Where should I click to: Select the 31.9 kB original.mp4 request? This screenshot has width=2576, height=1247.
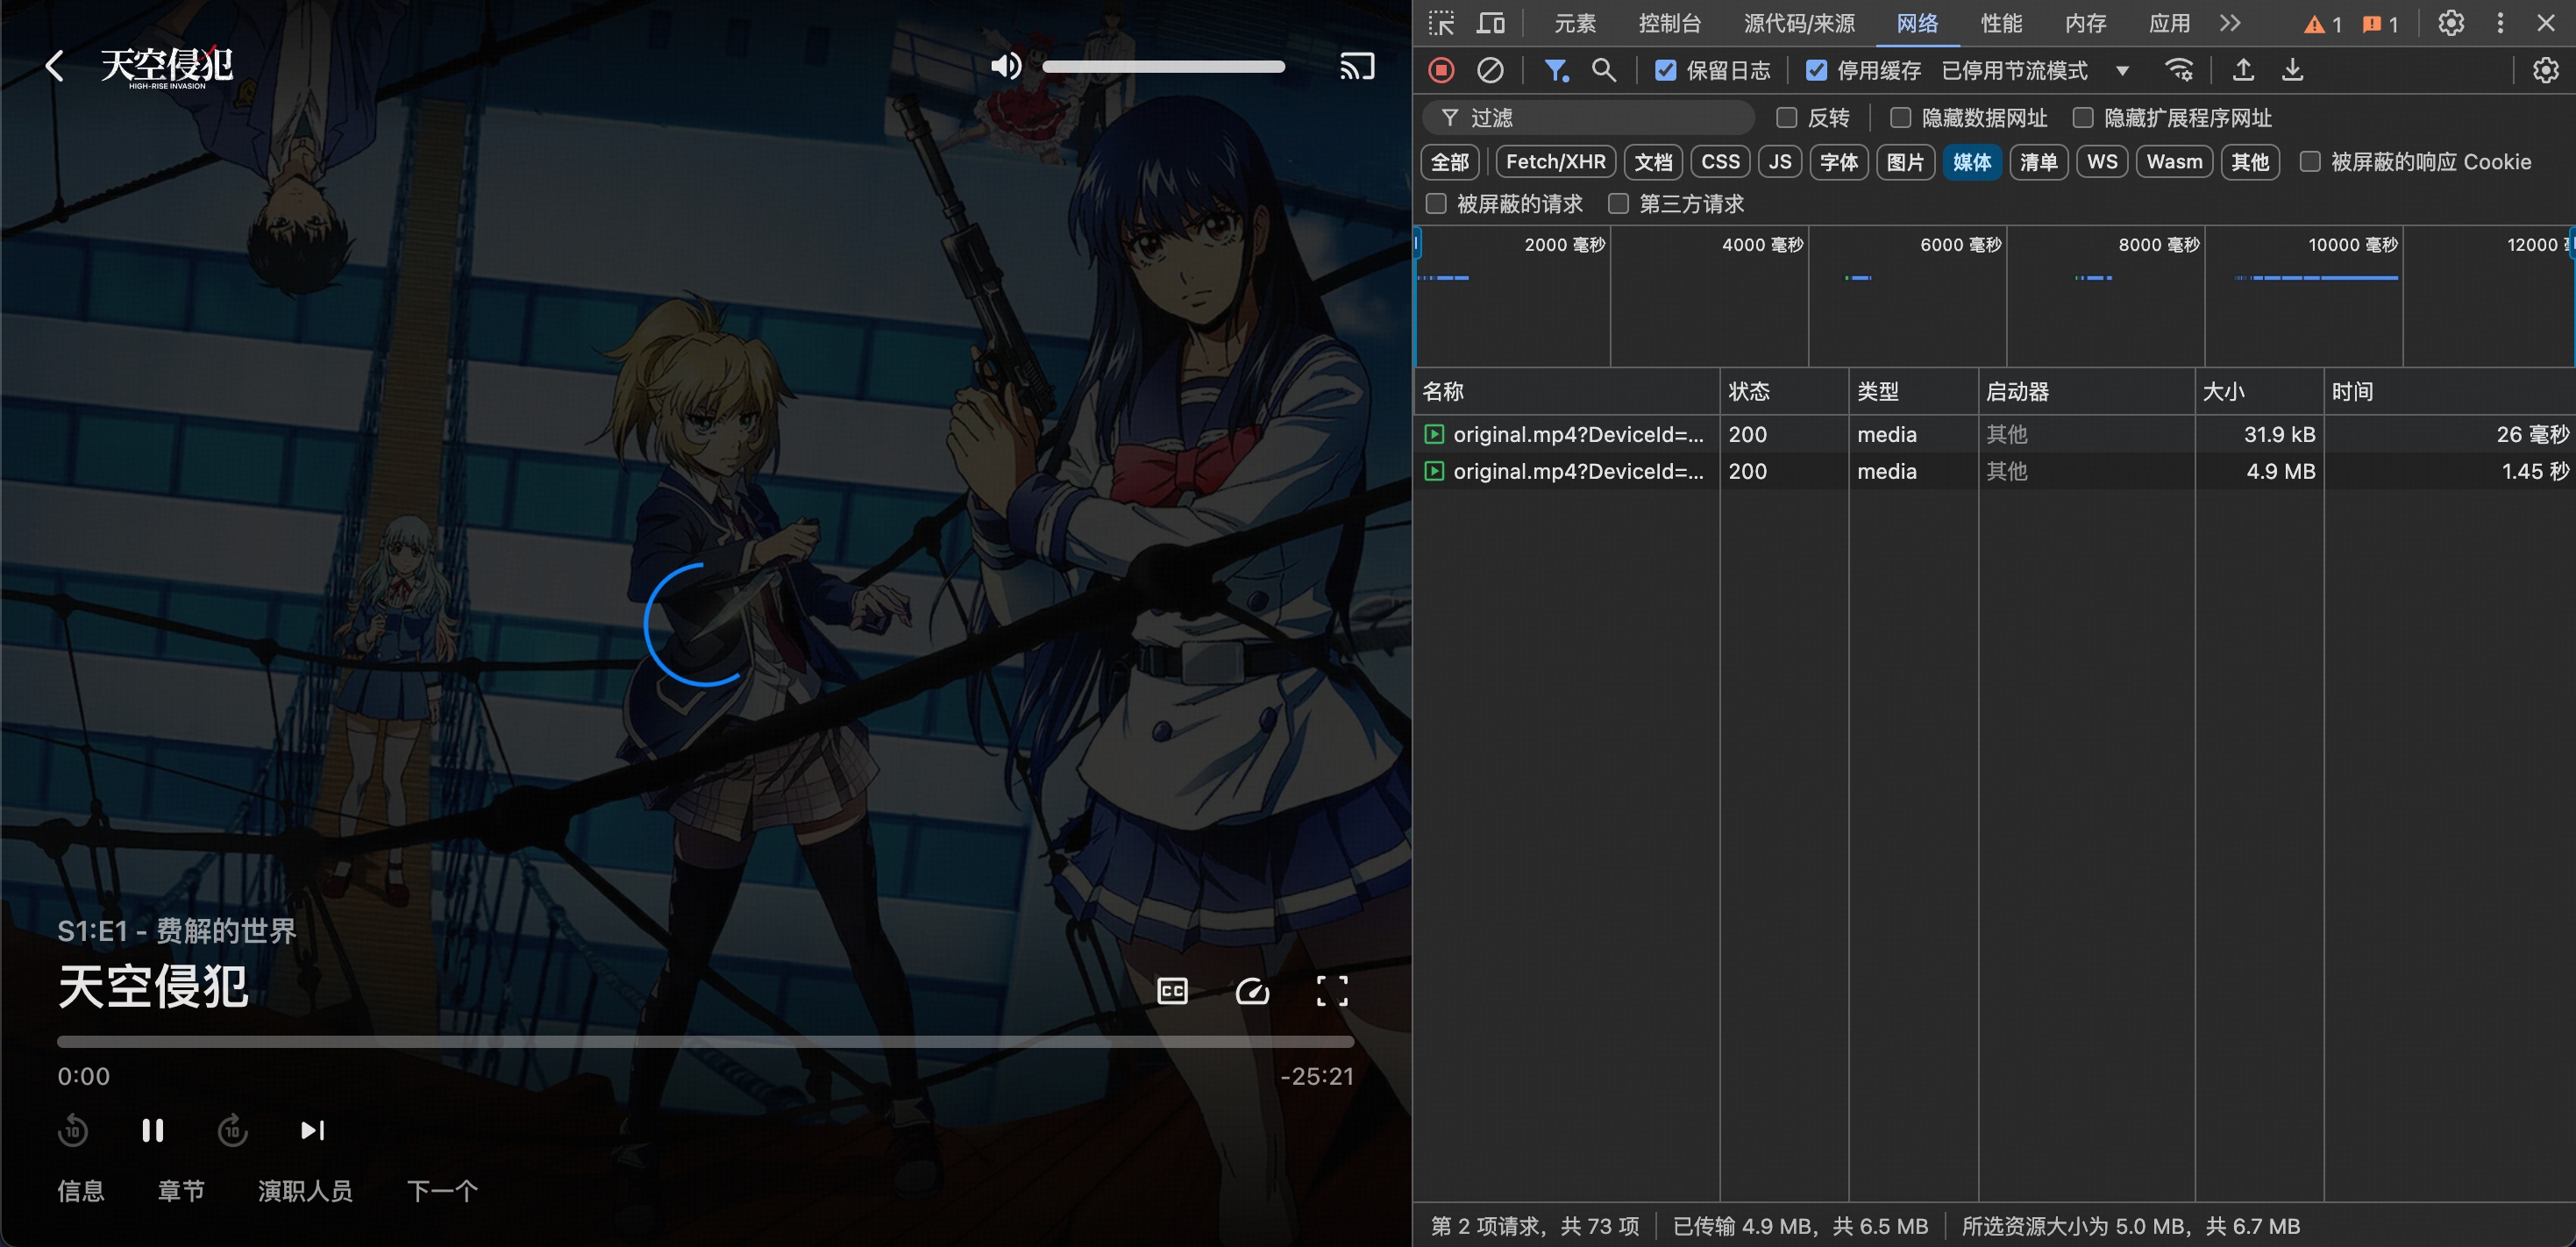coord(1995,434)
